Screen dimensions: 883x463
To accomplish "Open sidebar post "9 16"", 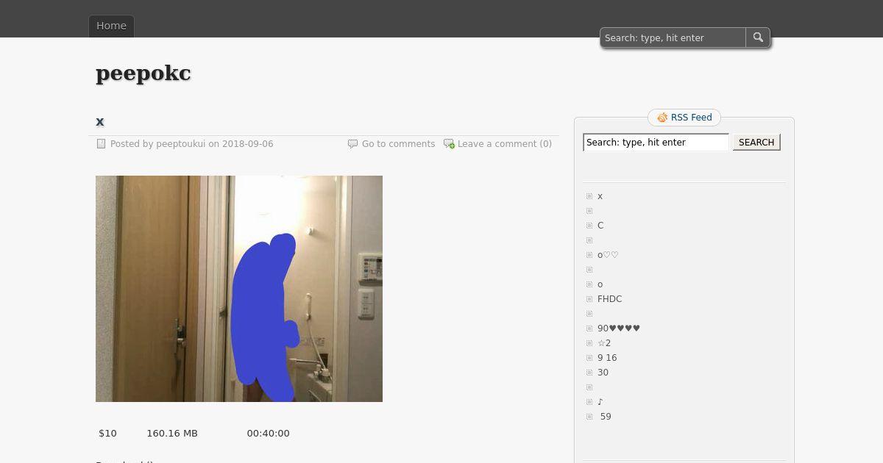I will [x=607, y=358].
